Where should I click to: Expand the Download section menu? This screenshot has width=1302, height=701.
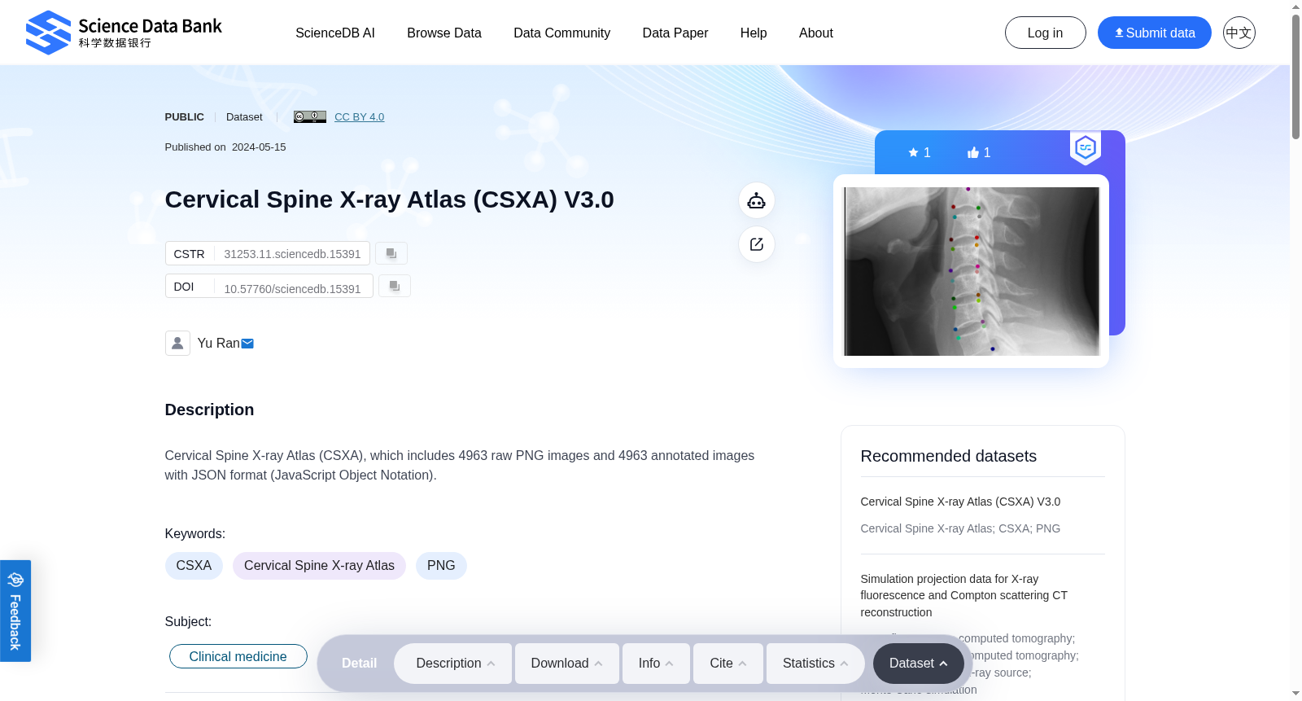[567, 664]
